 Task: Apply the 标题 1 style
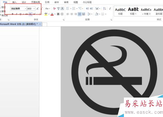pyautogui.click(x=133, y=11)
